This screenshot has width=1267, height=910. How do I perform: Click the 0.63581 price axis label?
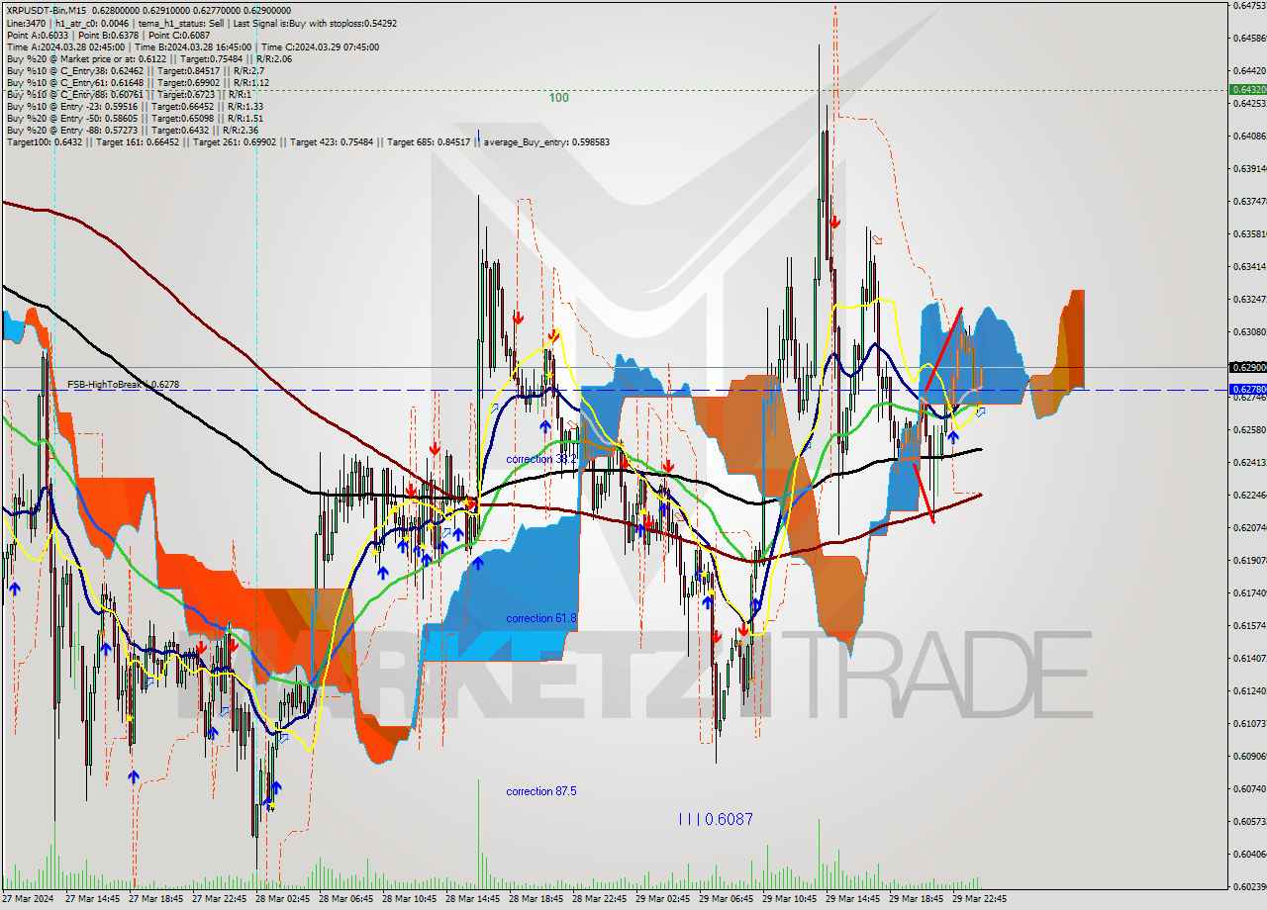(x=1249, y=234)
